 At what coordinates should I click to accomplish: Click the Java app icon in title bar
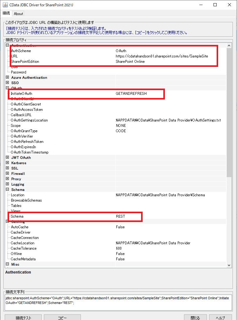tap(5, 5)
